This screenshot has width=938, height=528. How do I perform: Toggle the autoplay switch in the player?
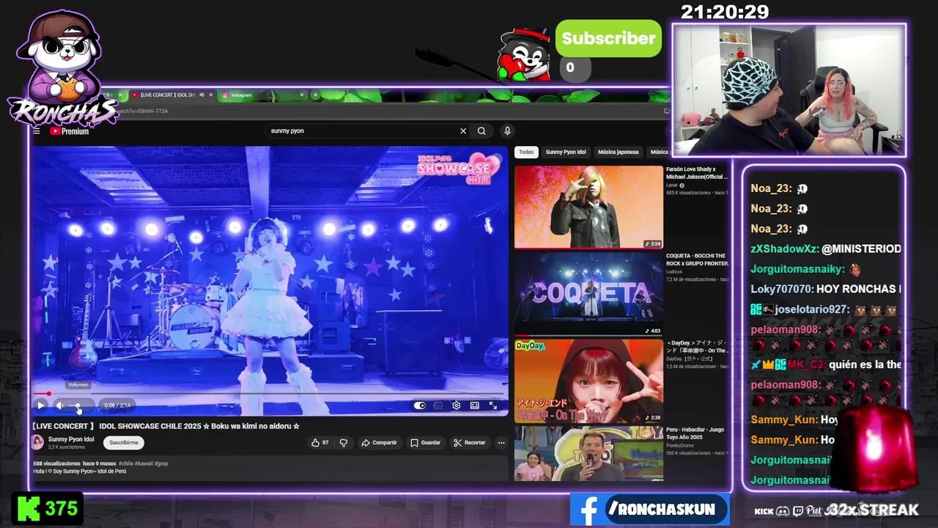tap(419, 405)
